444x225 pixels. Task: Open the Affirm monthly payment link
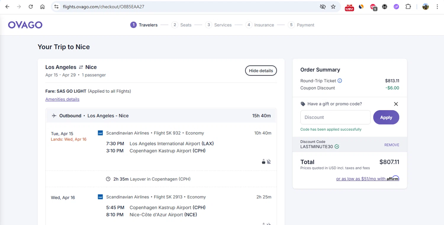(368, 178)
